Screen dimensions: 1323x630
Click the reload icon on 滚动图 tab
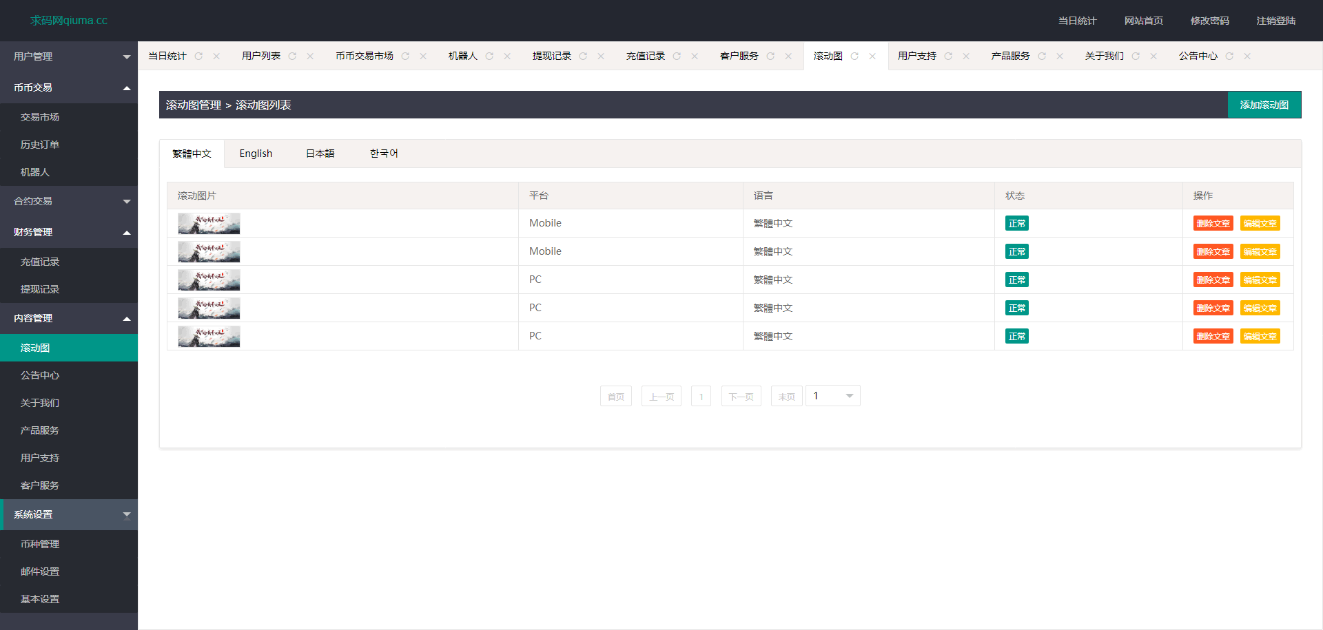coord(854,56)
